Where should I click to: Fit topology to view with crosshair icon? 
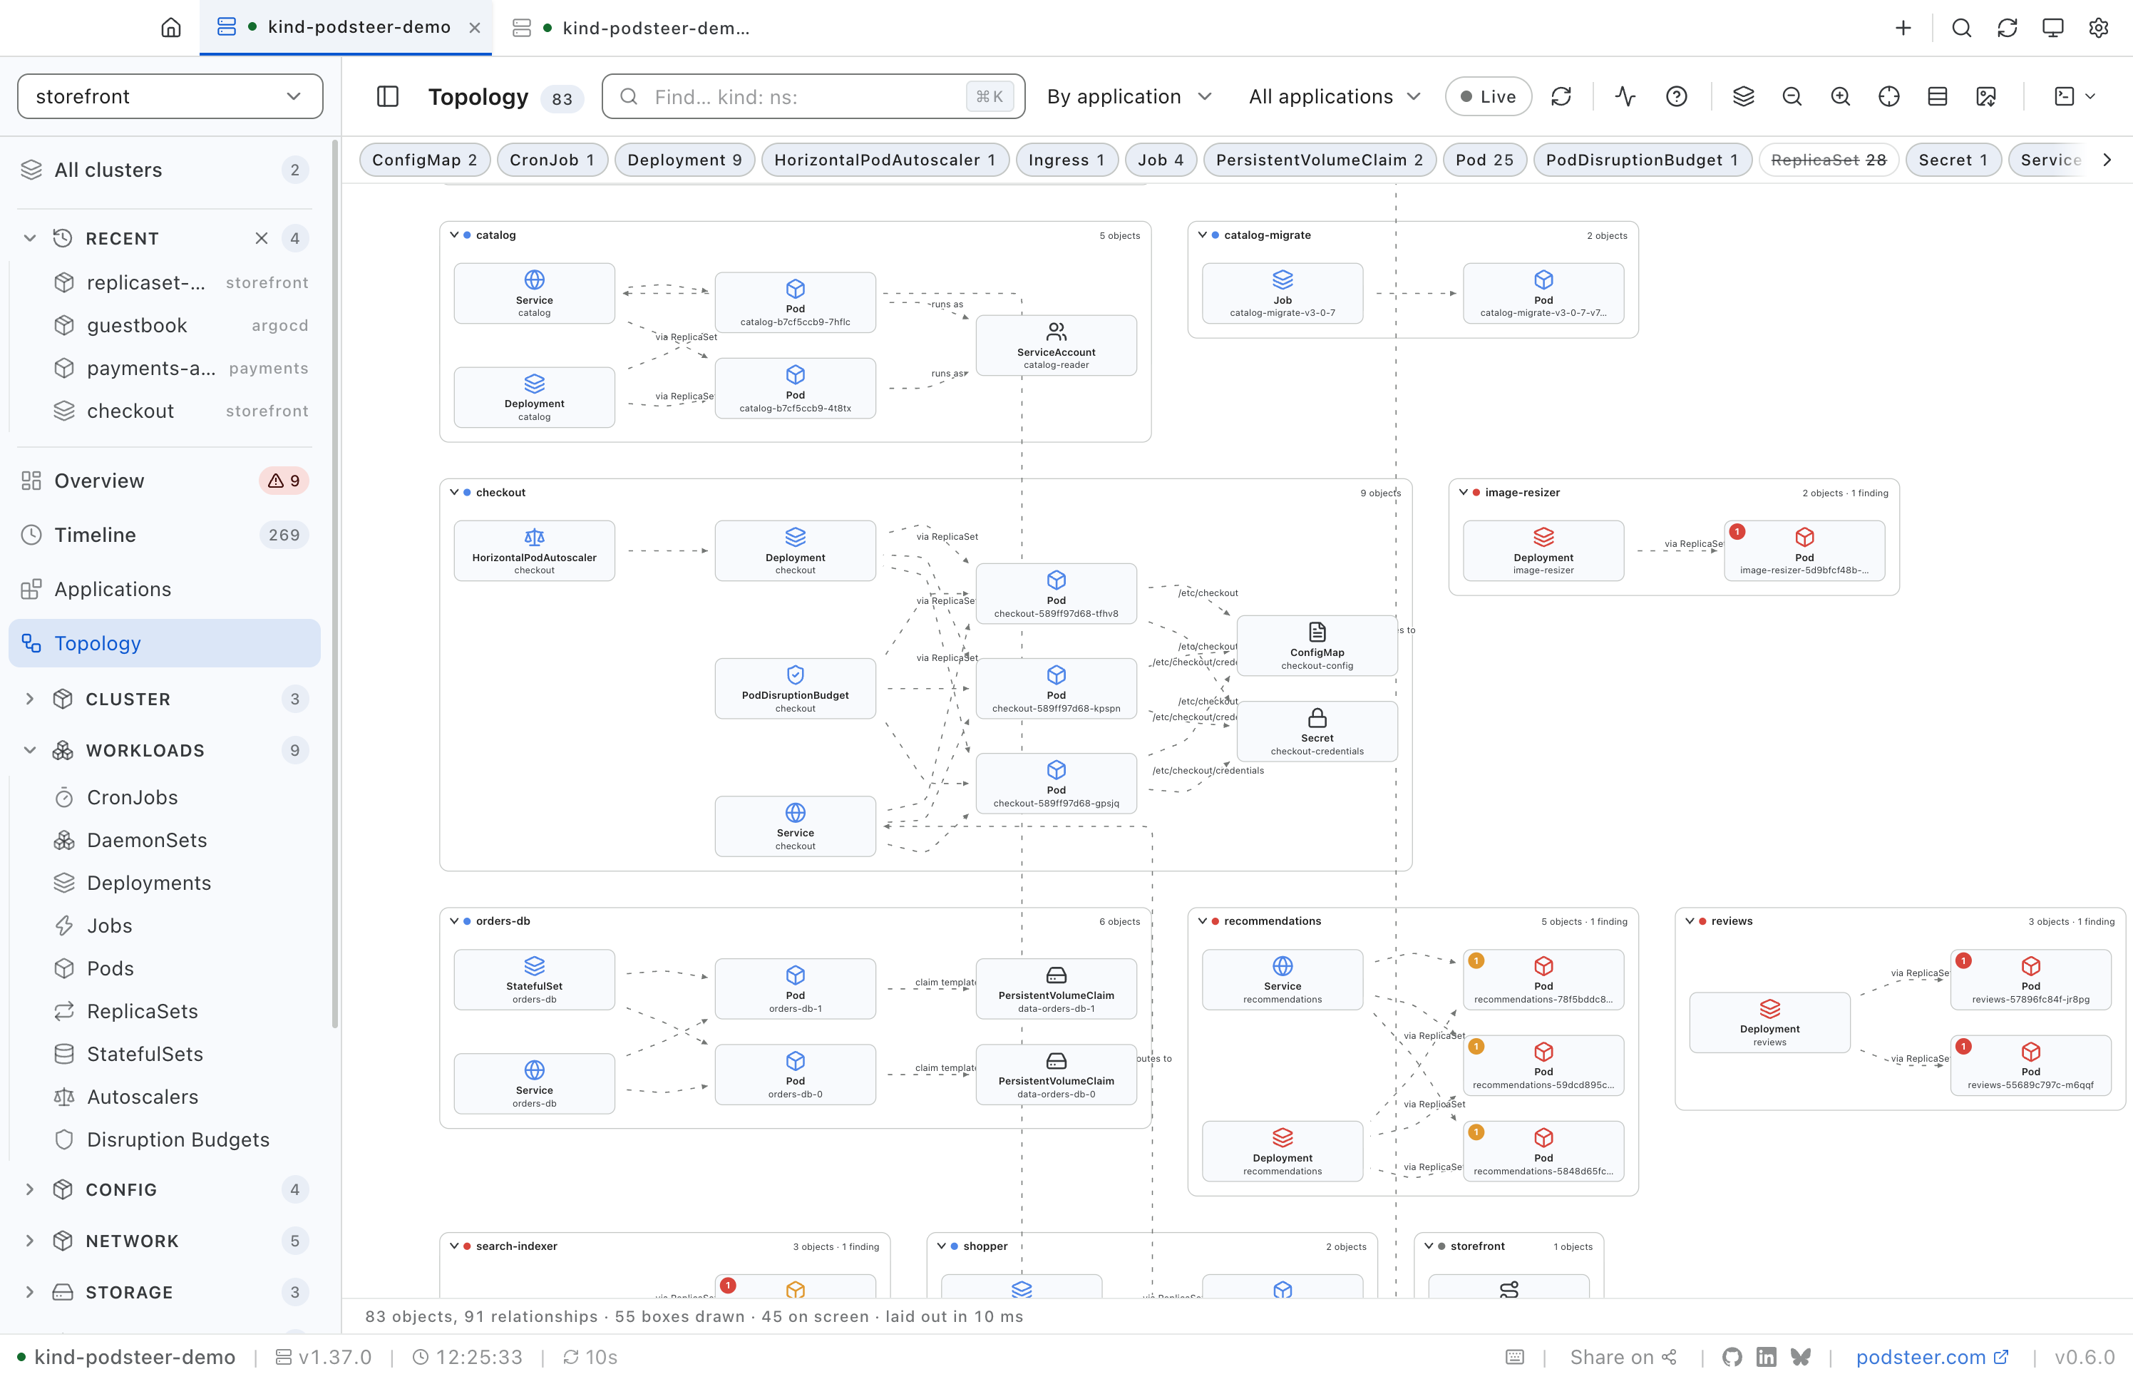[1888, 97]
